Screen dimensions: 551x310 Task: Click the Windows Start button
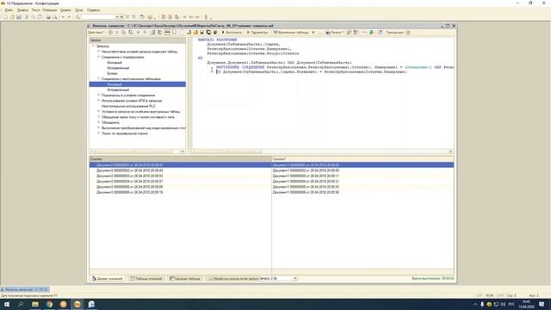click(x=7, y=304)
